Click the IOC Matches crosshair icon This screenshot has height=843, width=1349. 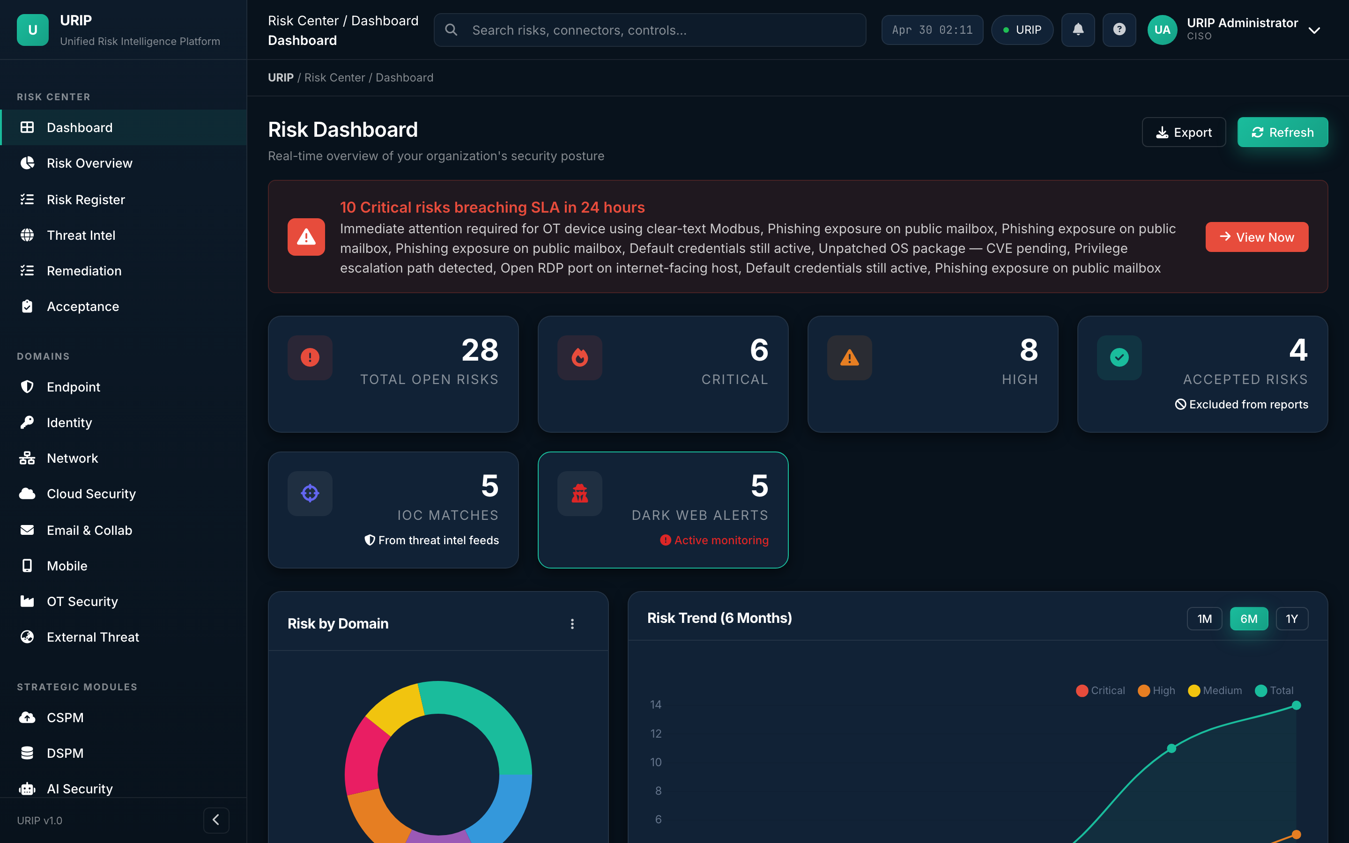pyautogui.click(x=310, y=494)
